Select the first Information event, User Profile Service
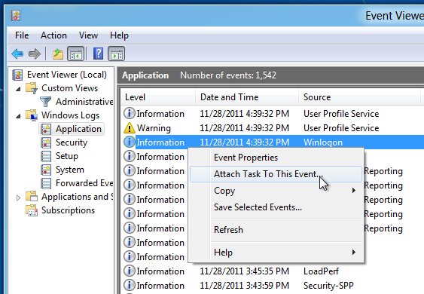 (x=273, y=114)
